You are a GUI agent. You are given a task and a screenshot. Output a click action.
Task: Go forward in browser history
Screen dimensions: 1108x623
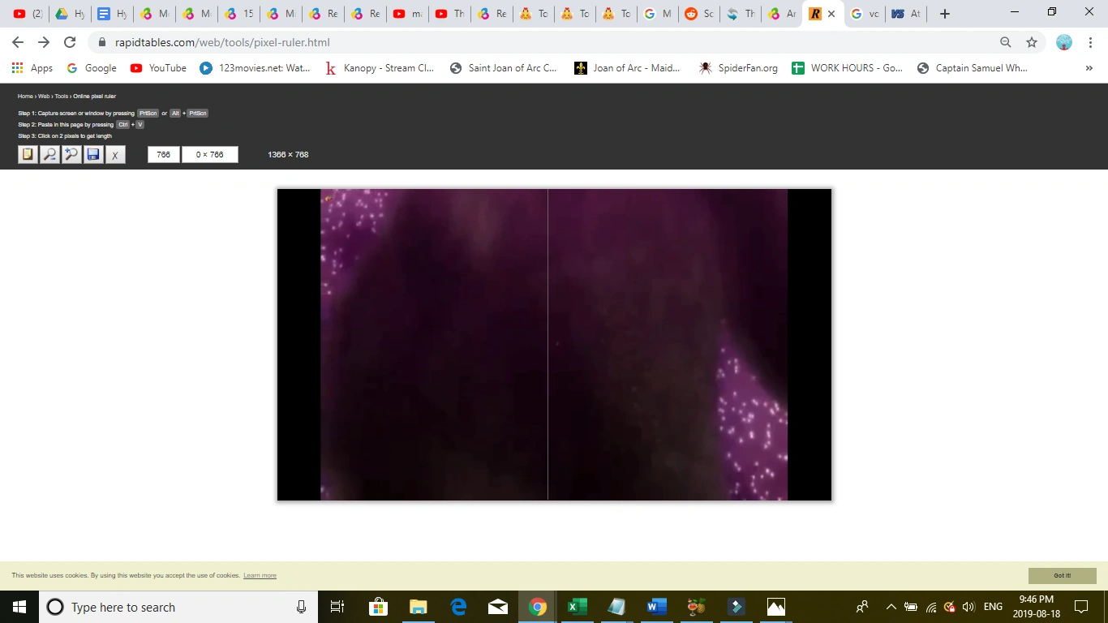point(44,42)
